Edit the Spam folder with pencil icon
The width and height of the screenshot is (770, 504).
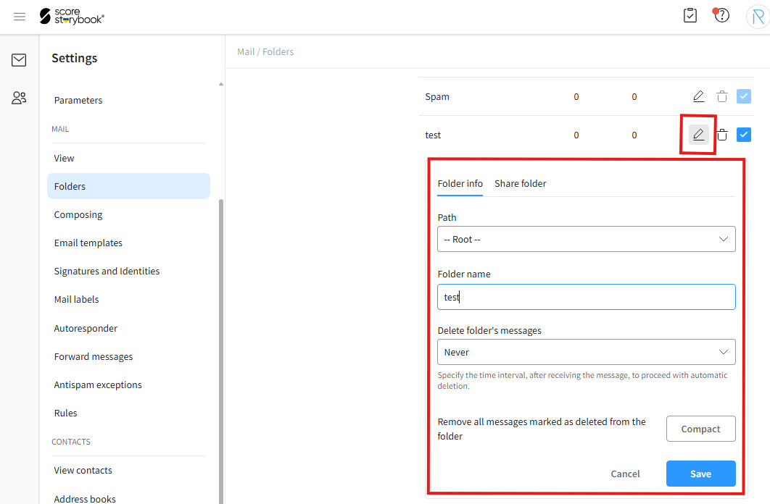[698, 96]
